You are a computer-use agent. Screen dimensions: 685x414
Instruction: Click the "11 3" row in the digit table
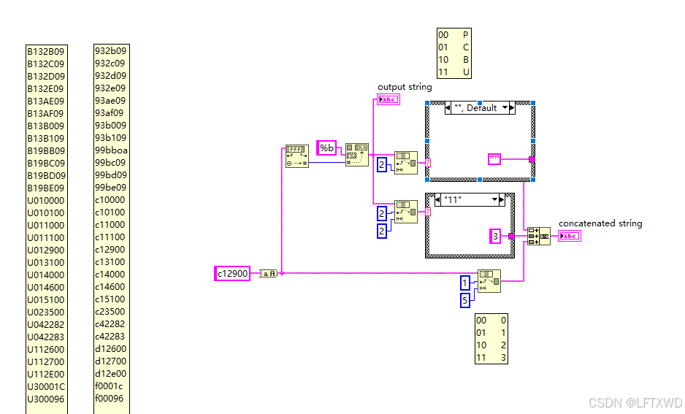click(x=491, y=358)
